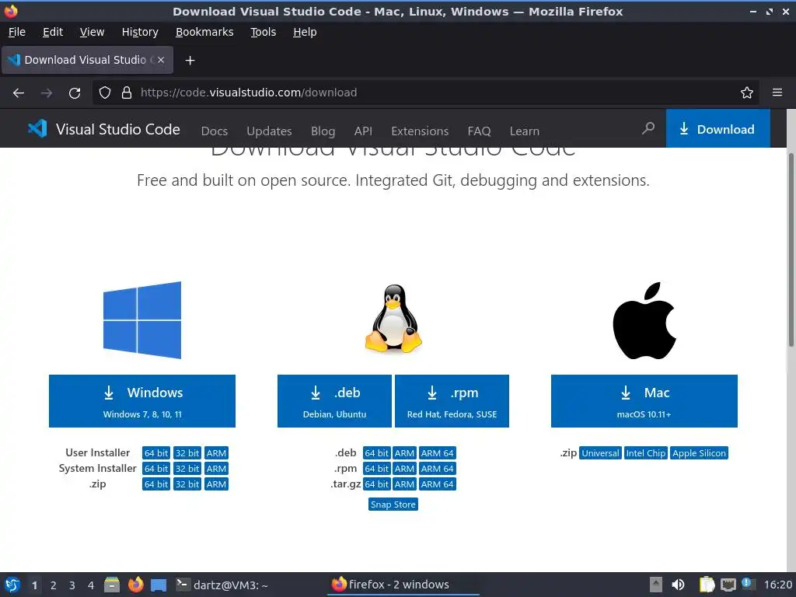Open the Bookmarks menu

coord(204,32)
